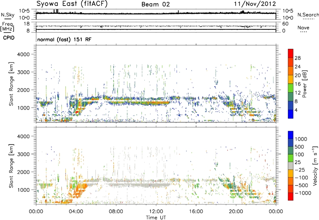Screen dimensions: 319x220
Task: Select the 'normal (fast) 151 RF' mode text
Action: [64, 39]
